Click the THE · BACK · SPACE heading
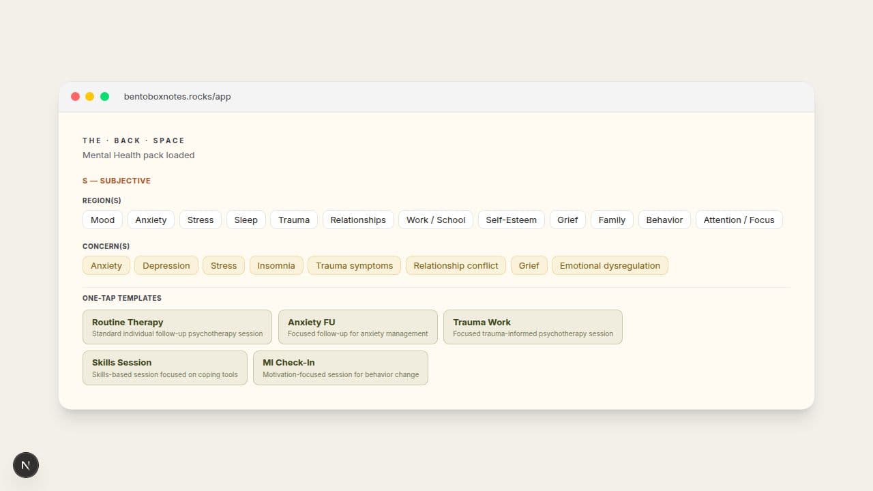The height and width of the screenshot is (491, 873). (x=134, y=140)
